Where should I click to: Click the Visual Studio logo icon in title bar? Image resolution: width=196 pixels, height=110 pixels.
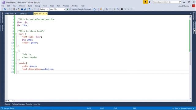pos(3,2)
